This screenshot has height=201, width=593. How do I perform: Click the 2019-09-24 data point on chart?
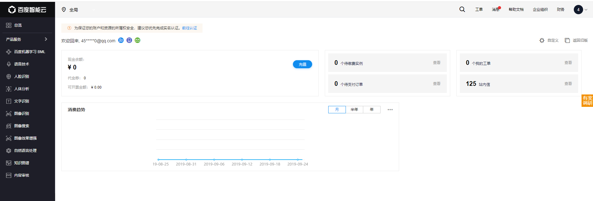(x=298, y=160)
